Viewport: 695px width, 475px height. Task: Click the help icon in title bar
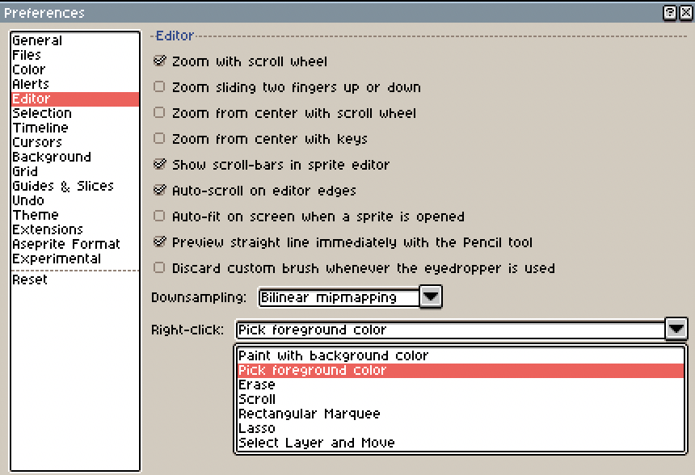tap(669, 13)
